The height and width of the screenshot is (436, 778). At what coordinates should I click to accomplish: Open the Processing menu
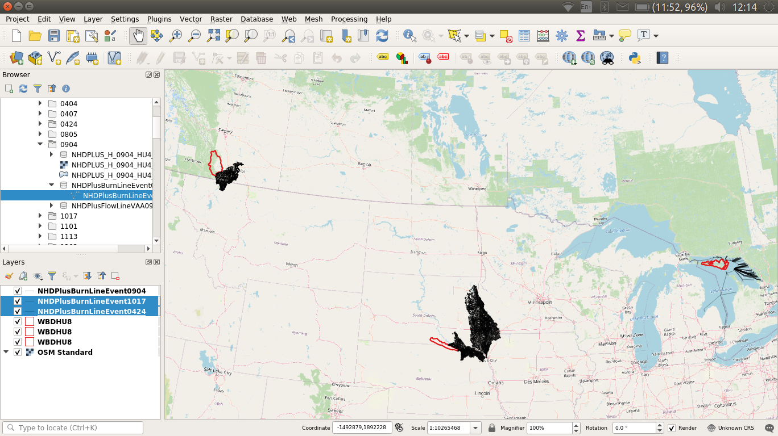[x=349, y=19]
